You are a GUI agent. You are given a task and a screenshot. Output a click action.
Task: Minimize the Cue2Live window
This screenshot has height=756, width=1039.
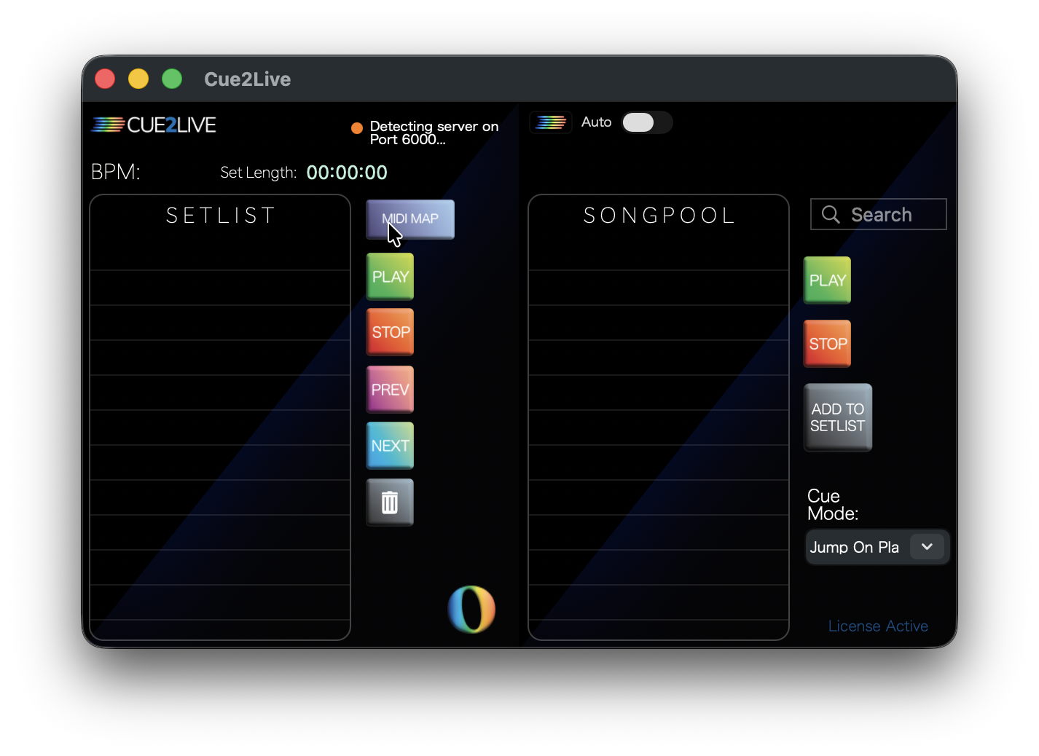[x=138, y=79]
